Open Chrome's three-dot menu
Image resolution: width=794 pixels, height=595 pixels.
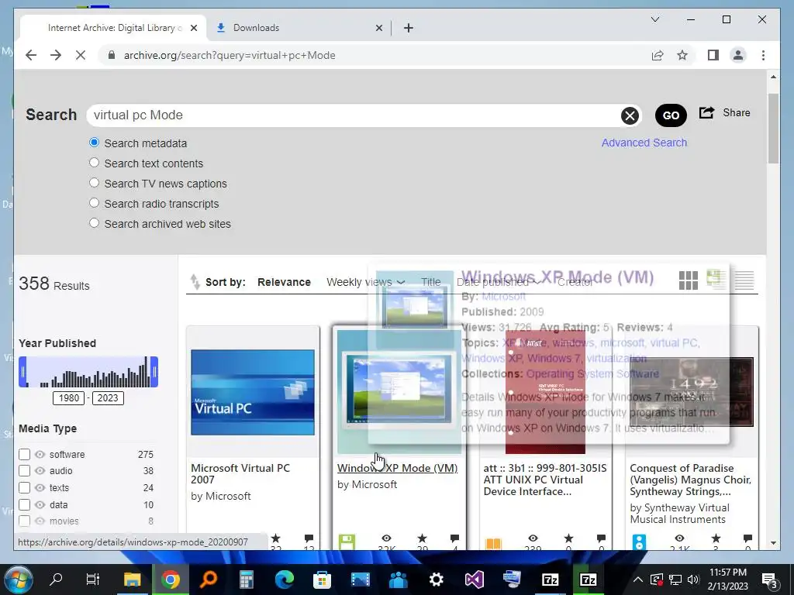point(763,55)
